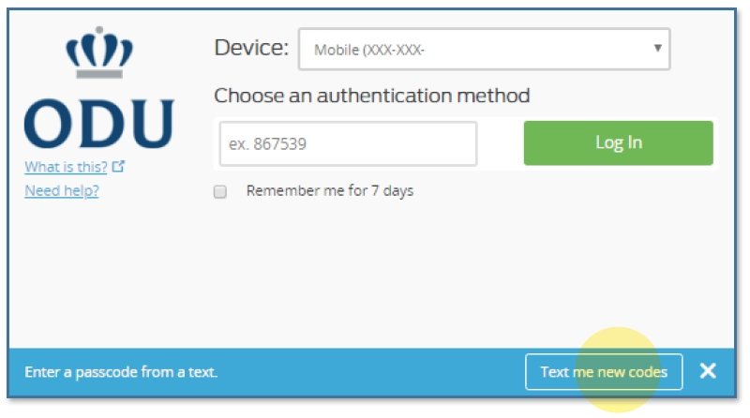Click the Device dropdown arrow
Screen dimensions: 750x418
point(657,48)
